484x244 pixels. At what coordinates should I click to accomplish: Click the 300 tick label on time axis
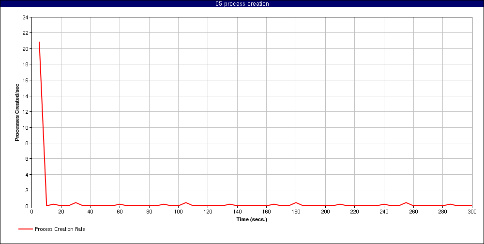(x=472, y=212)
